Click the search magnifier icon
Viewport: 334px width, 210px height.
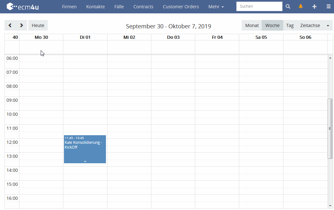(x=288, y=7)
